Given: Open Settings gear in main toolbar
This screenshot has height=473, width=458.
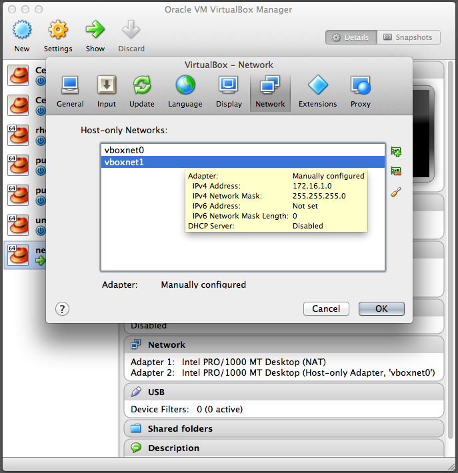Looking at the screenshot, I should 57,29.
